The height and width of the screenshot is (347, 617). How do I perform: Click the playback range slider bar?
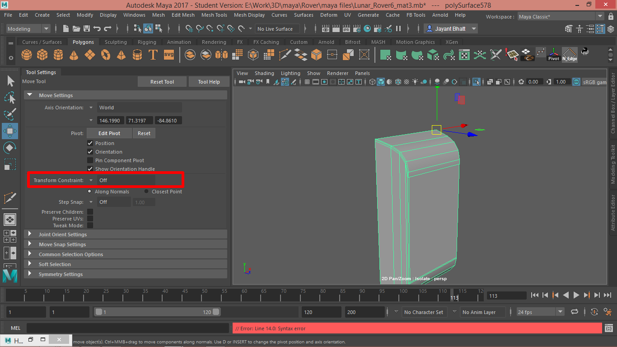pos(157,312)
